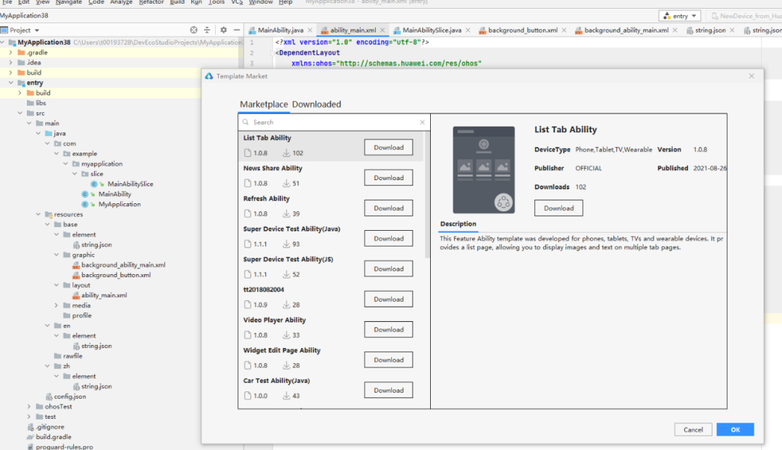
Task: Click the Select Opened File crosshair icon
Action: (194, 30)
